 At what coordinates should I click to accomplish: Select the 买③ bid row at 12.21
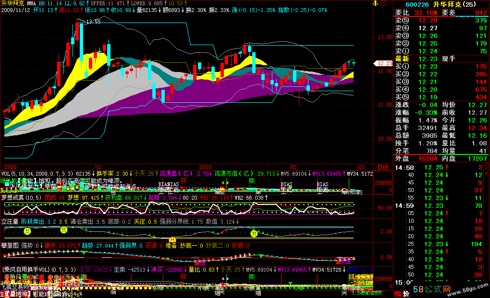click(441, 82)
